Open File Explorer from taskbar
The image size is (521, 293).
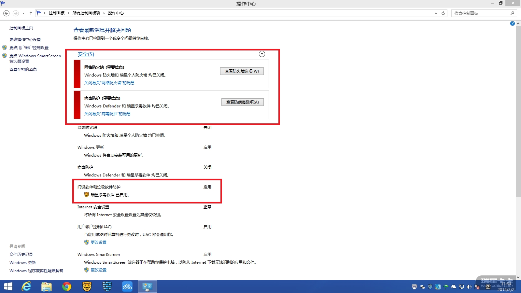(47, 286)
